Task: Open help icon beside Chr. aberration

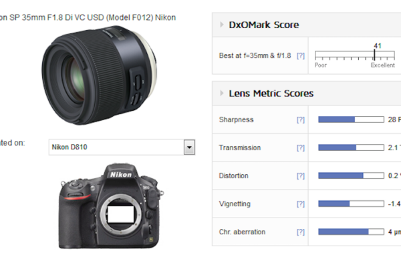Action: 301,232
